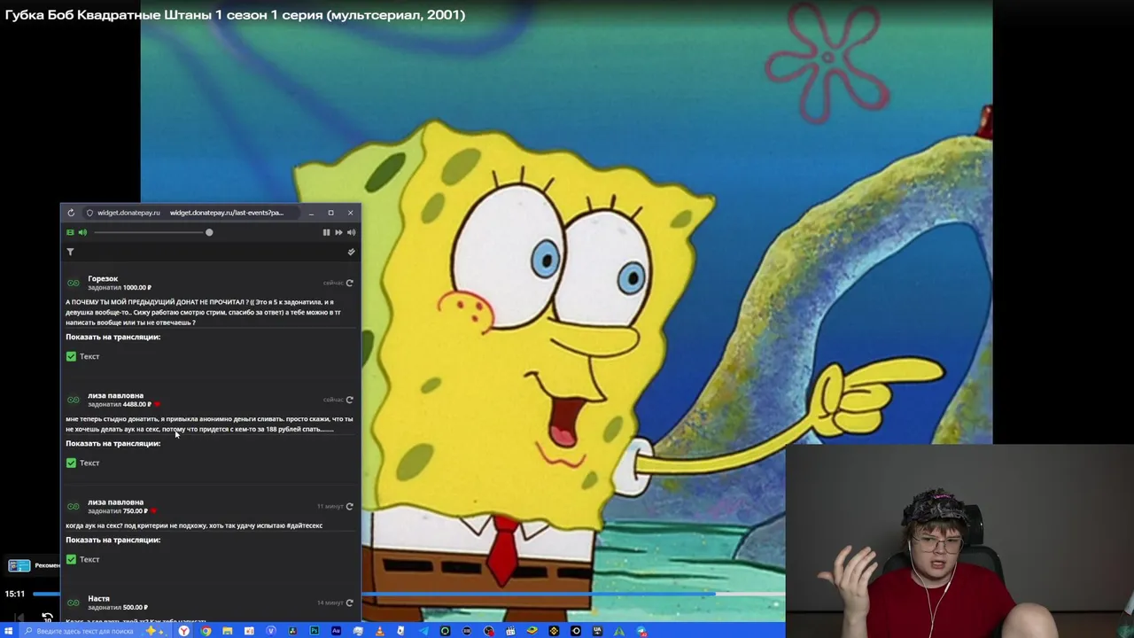
Task: Click the 15:11 video time display
Action: (x=14, y=594)
